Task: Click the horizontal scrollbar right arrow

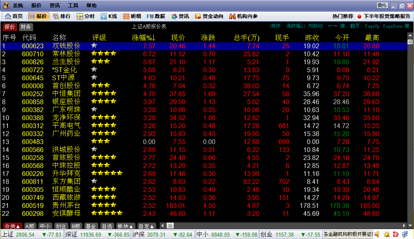Action: pos(404,225)
